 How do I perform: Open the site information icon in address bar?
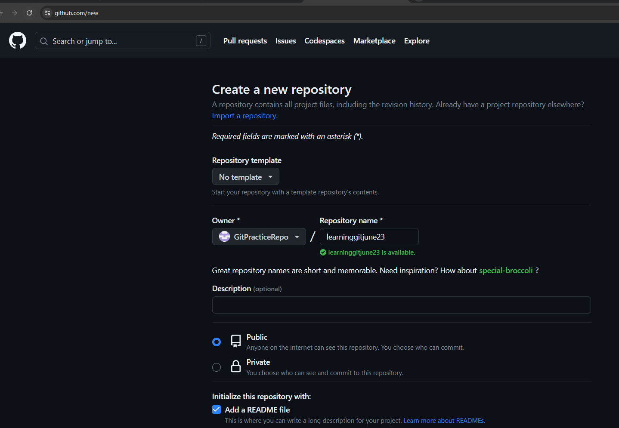point(47,13)
